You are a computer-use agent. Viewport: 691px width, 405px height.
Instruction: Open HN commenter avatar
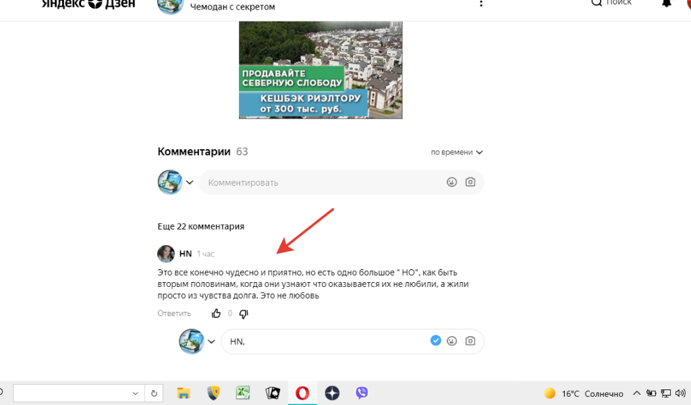(x=166, y=254)
